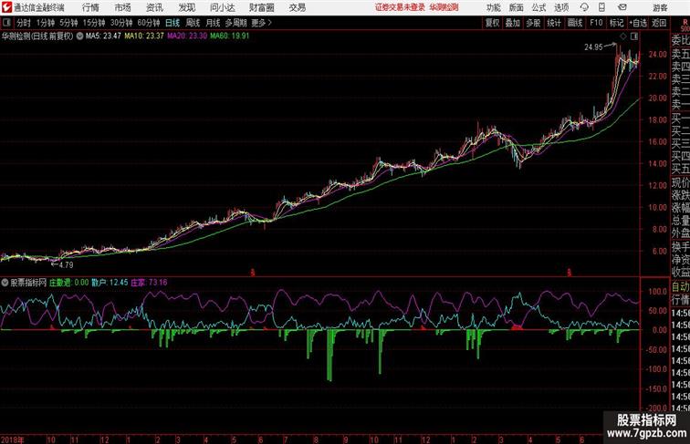Viewport: 690px width, 444px height.
Task: Add stock with +自选 button
Action: pos(638,23)
